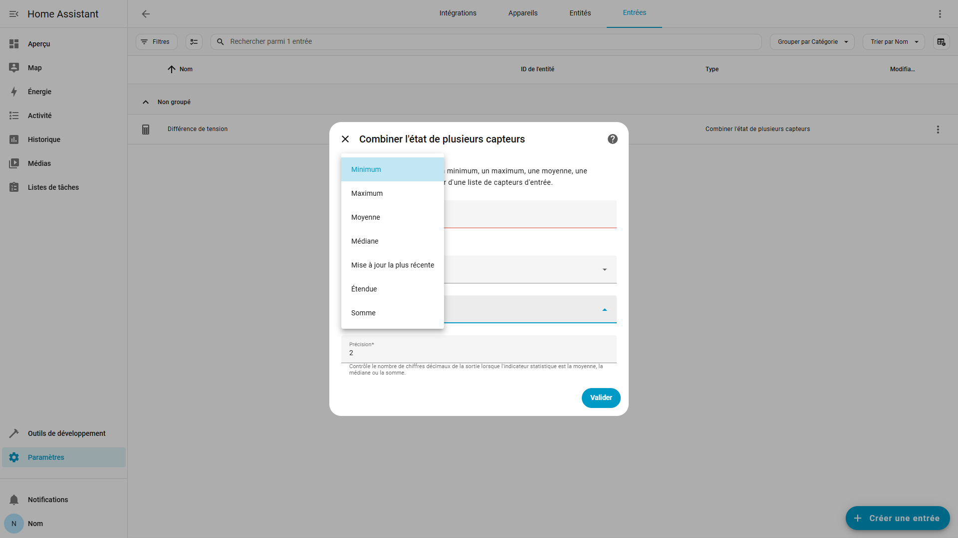
Task: Click the Précision input field
Action: pyautogui.click(x=478, y=352)
